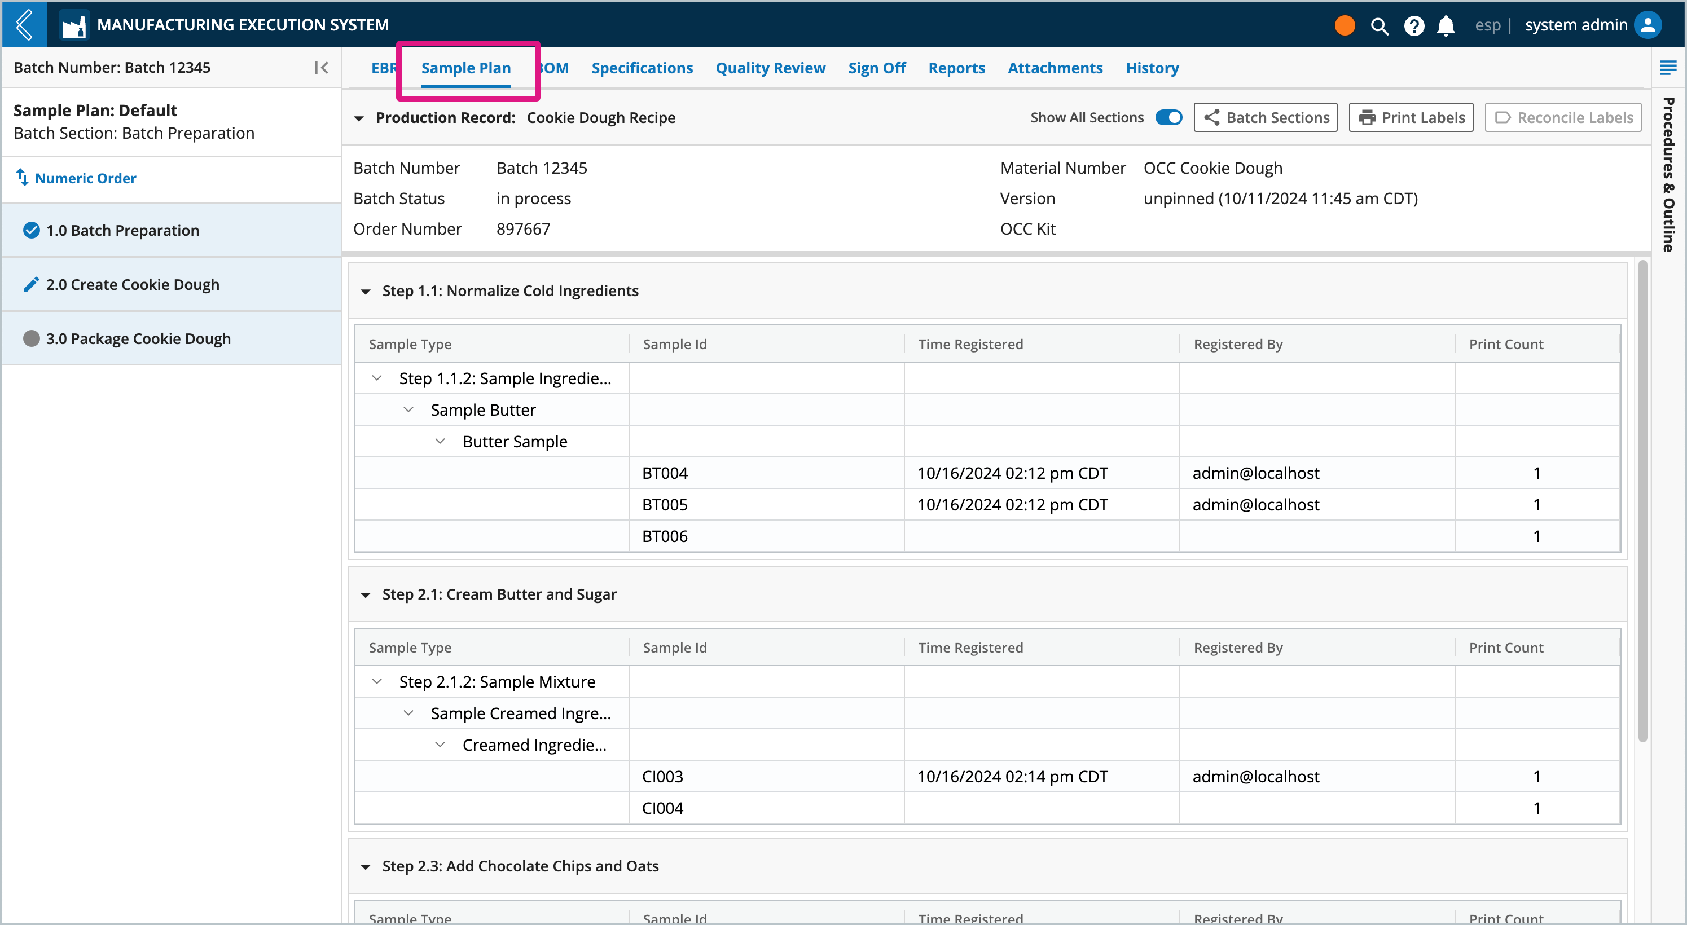The height and width of the screenshot is (925, 1687).
Task: Select 3.0 Package Cookie Dough section
Action: 172,338
